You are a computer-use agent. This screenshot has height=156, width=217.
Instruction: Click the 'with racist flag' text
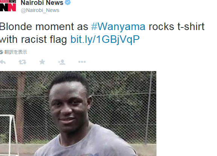33,39
